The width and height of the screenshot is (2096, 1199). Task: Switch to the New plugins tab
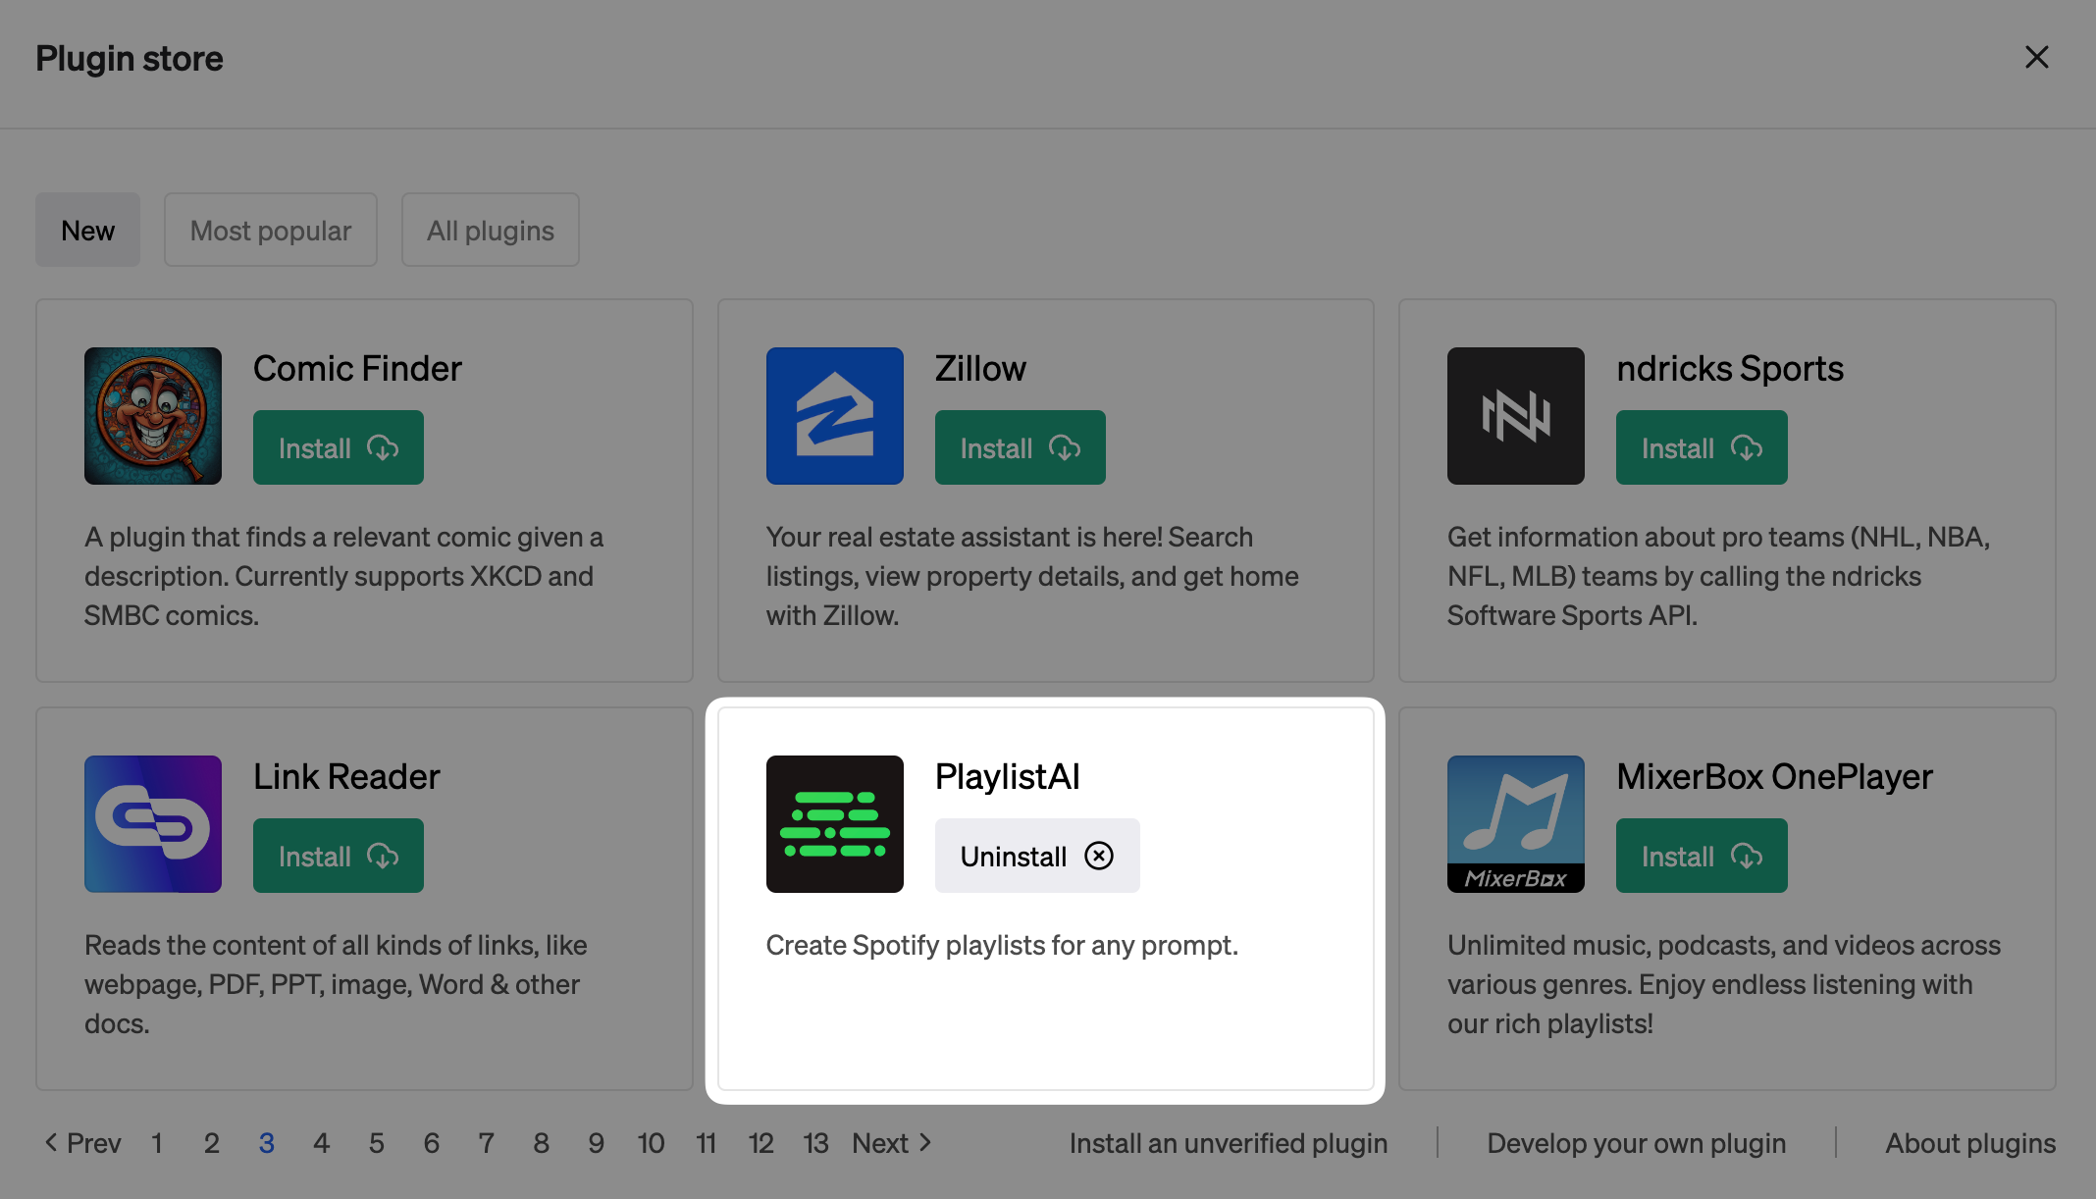88,230
